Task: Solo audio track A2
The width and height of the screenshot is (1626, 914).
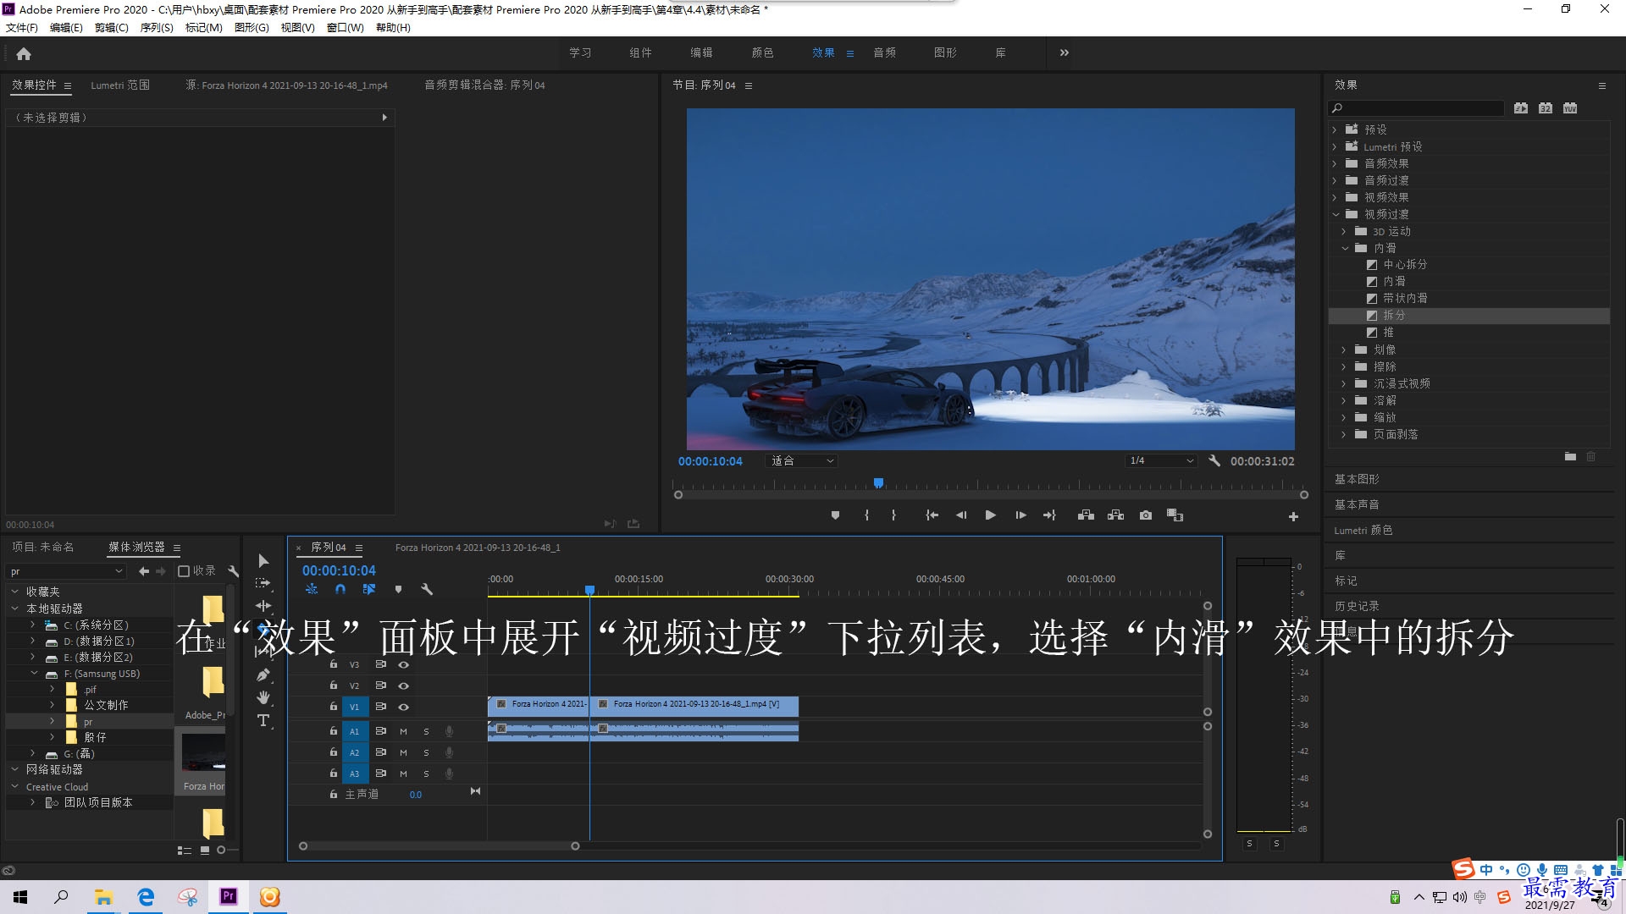Action: tap(426, 752)
